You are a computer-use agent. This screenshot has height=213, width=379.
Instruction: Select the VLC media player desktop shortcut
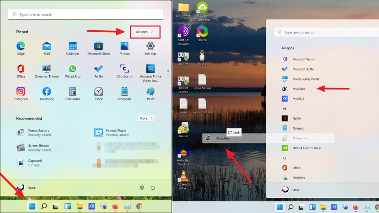[x=183, y=180]
